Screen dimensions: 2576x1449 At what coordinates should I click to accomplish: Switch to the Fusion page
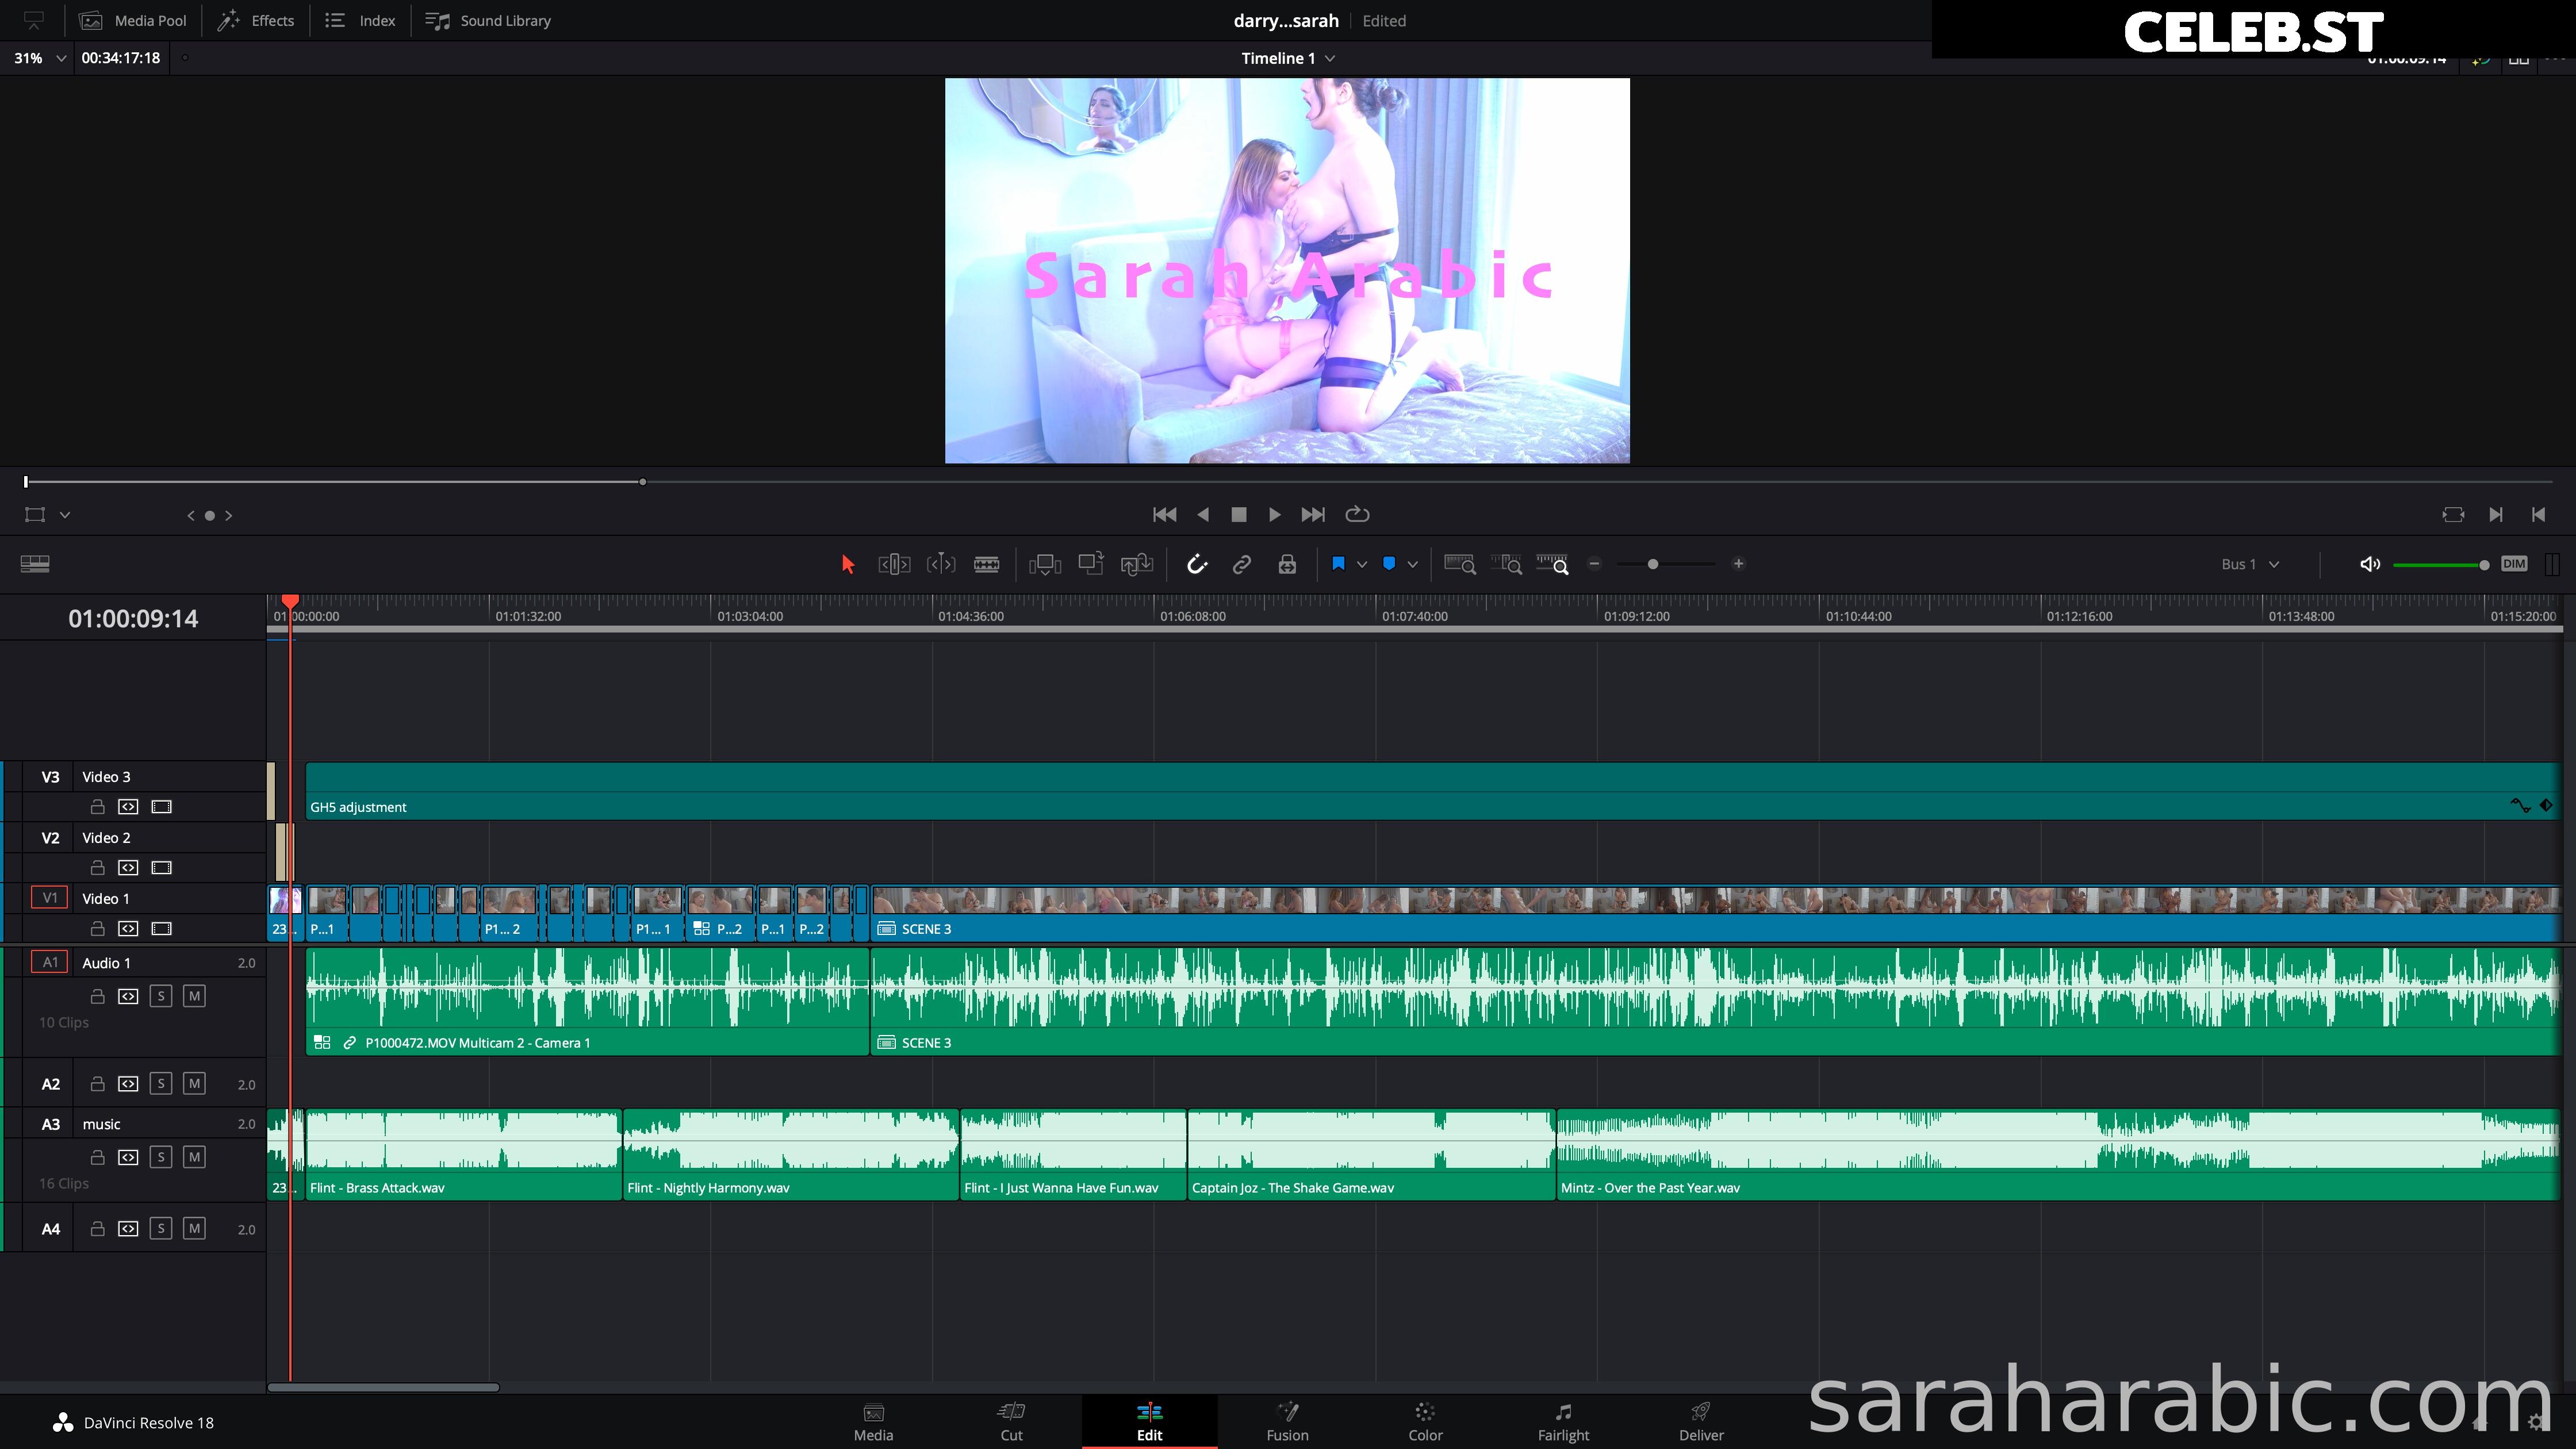(1287, 1422)
